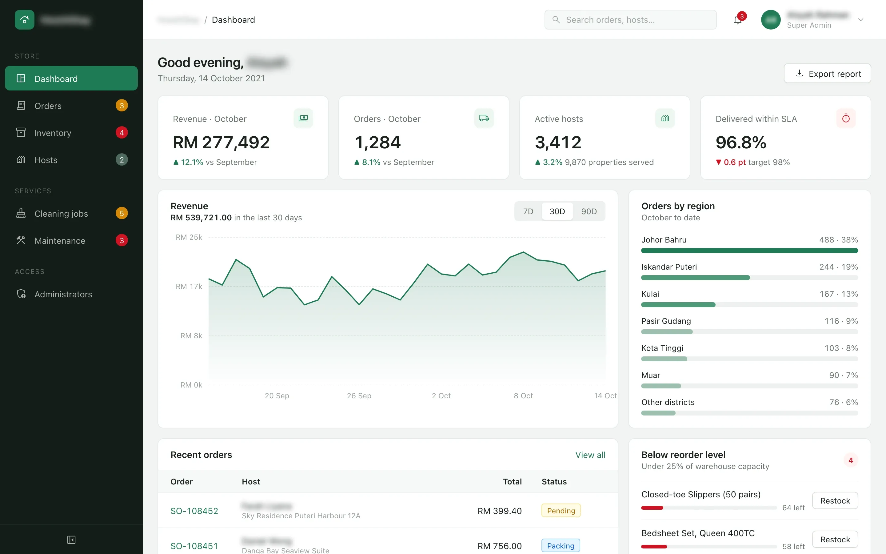The height and width of the screenshot is (554, 886).
Task: Switch revenue chart to 90D
Action: [x=589, y=211]
